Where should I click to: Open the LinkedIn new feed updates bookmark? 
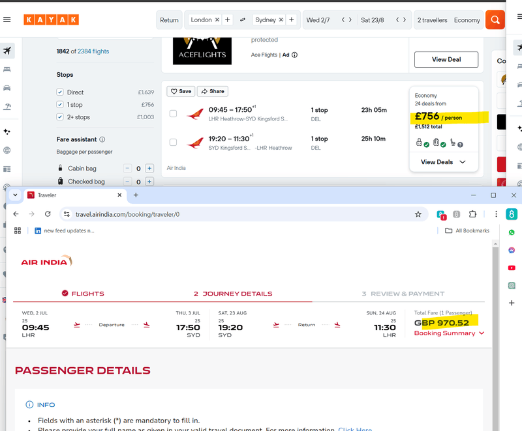pos(65,230)
